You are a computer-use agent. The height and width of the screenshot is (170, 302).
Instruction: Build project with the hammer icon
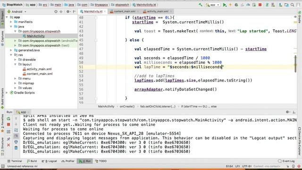(x=201, y=5)
